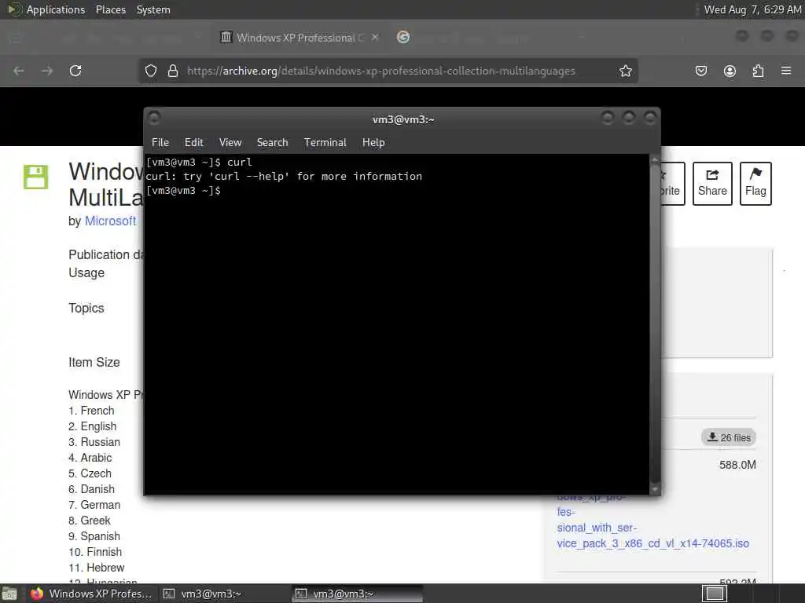This screenshot has height=603, width=805.
Task: Click the '588.0M' file size text
Action: (x=737, y=465)
